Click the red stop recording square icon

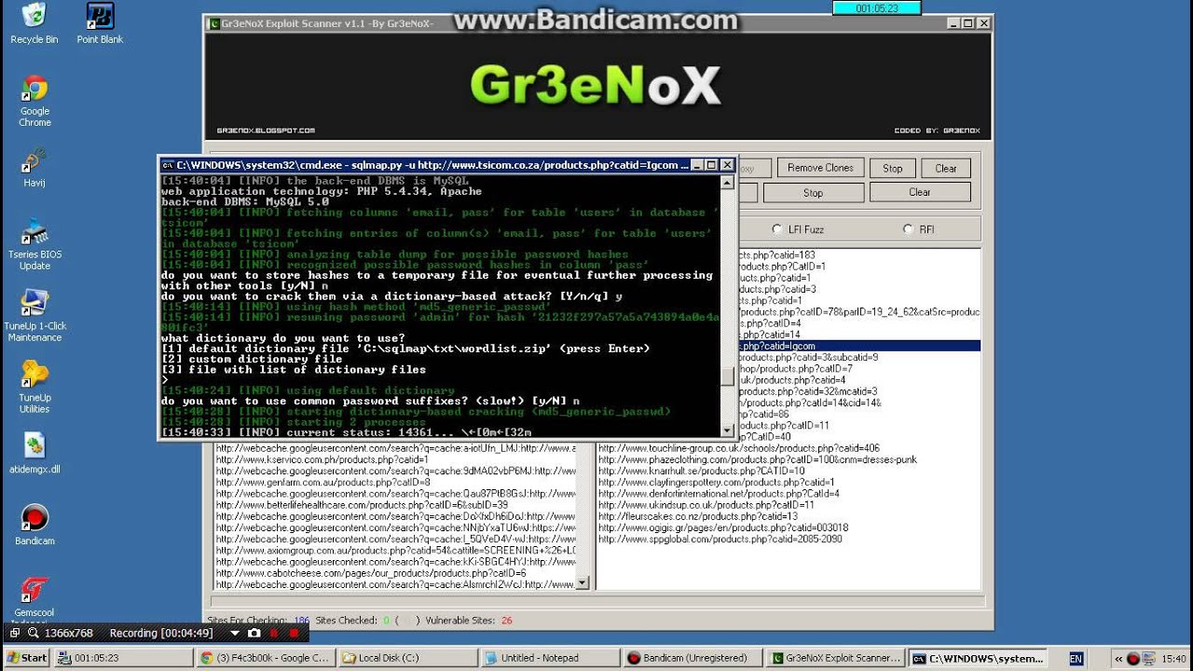(295, 633)
